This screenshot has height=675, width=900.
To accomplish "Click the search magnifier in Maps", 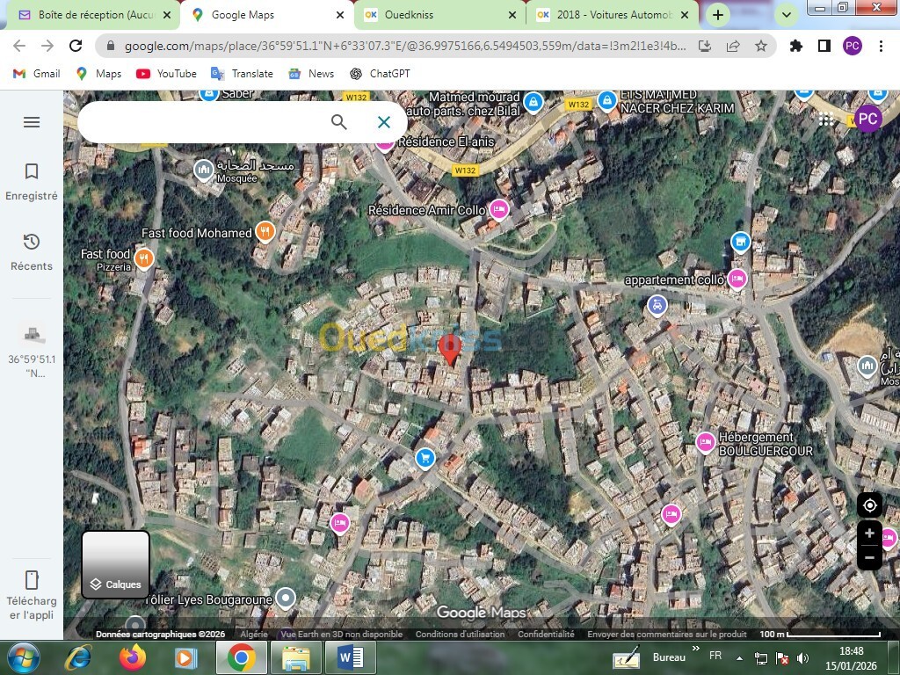I will coord(338,121).
